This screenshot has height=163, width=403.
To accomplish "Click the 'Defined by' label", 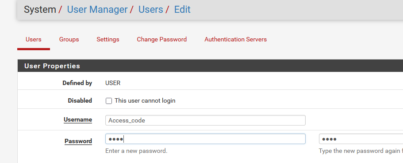I will pos(77,83).
